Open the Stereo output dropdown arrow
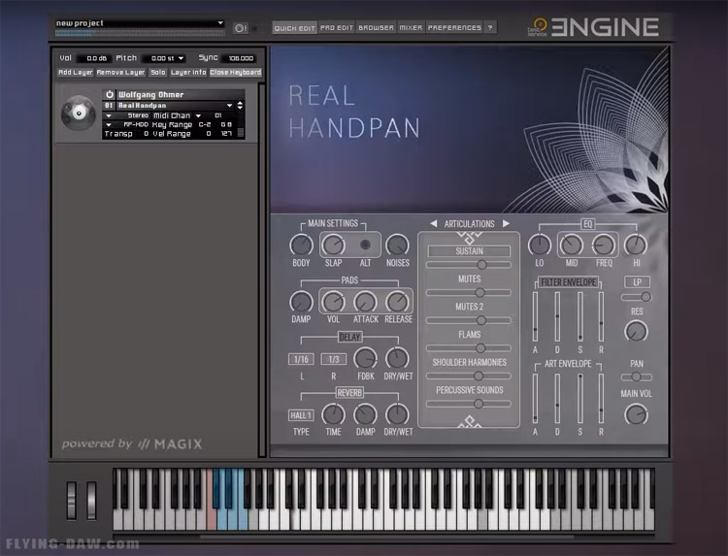728x556 pixels. (x=108, y=115)
